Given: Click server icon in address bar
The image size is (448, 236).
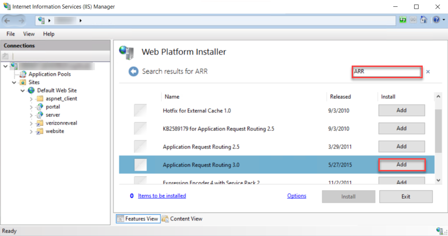Looking at the screenshot, I should 42,20.
